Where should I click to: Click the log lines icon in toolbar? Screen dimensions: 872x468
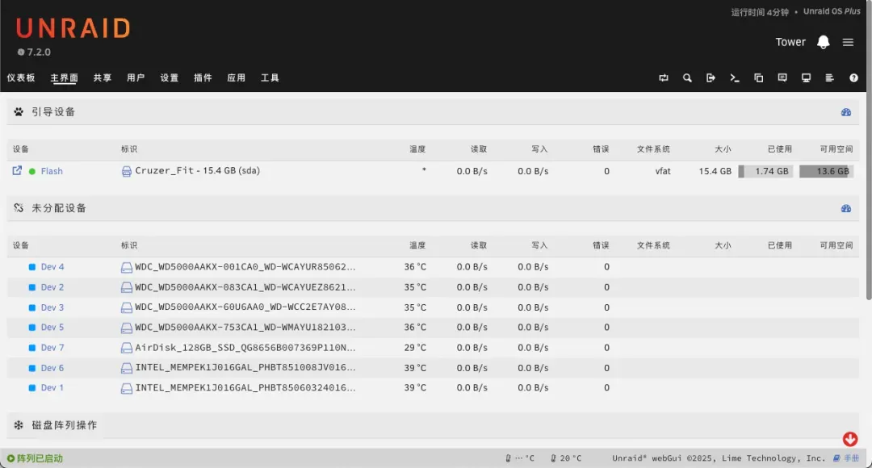tap(829, 78)
